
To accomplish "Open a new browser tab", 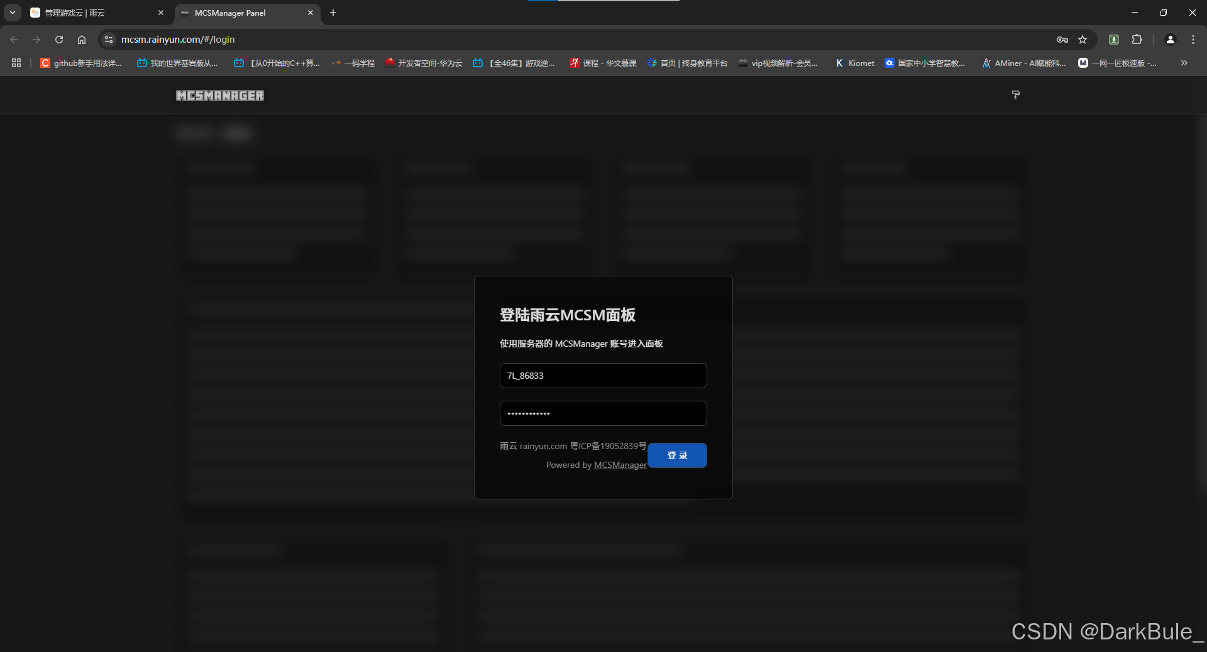I will 333,13.
